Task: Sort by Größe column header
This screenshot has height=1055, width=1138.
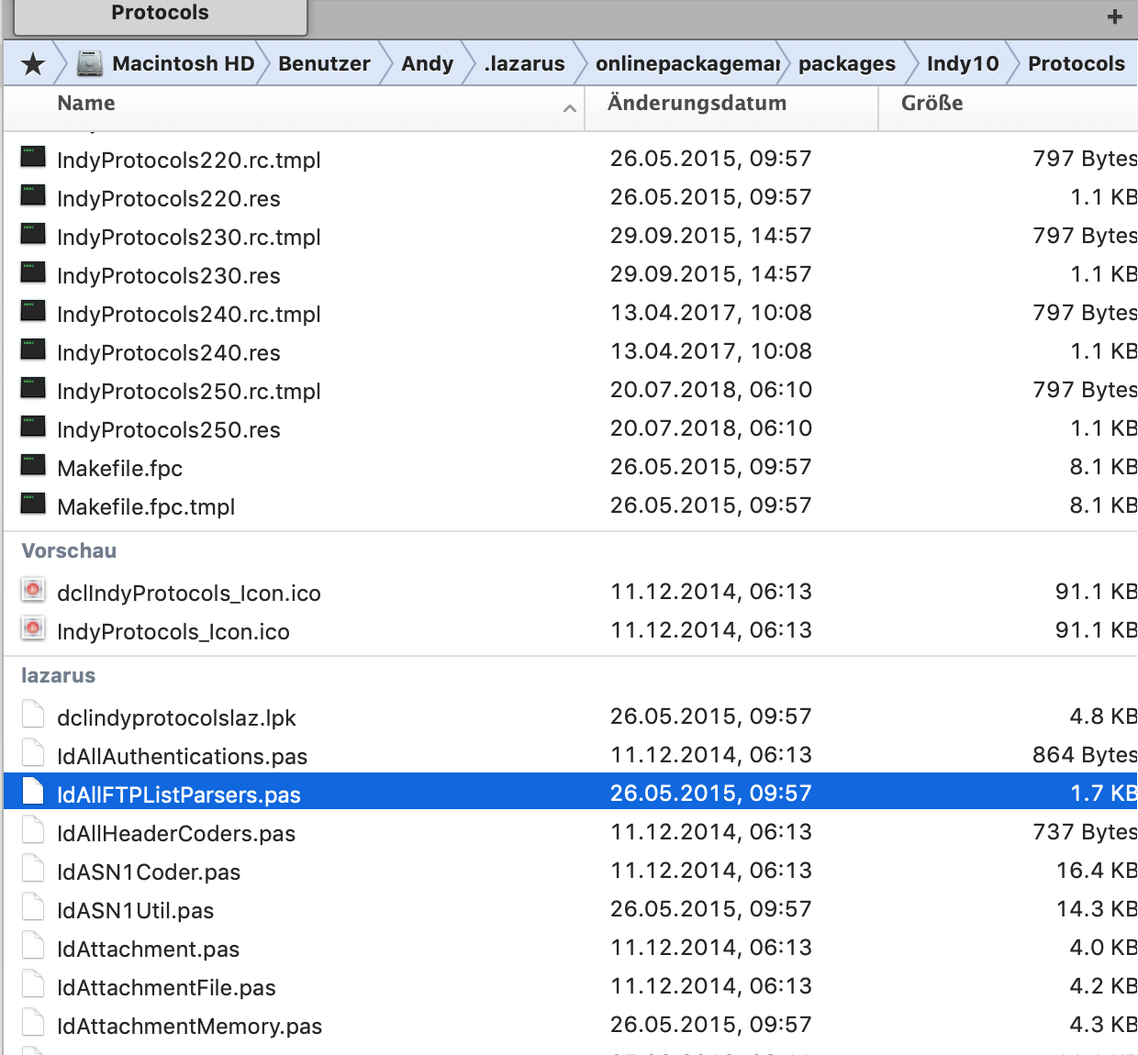Action: click(932, 104)
